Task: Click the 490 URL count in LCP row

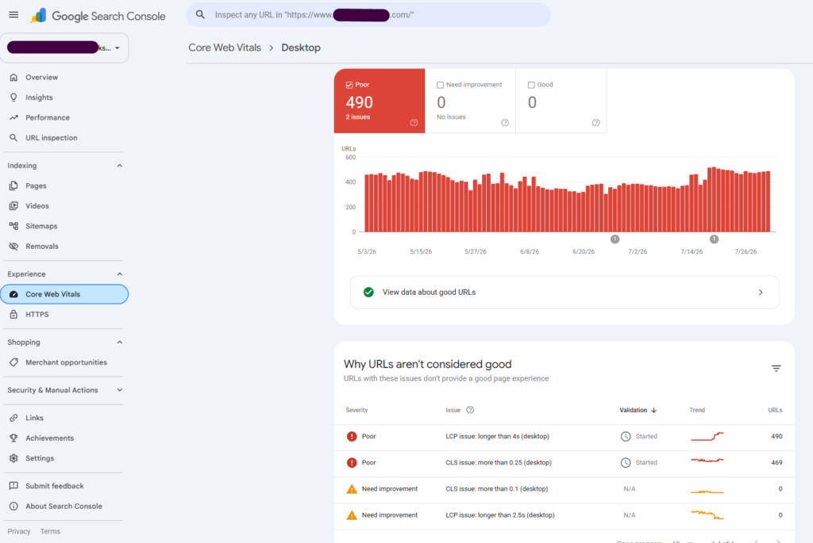Action: [776, 436]
